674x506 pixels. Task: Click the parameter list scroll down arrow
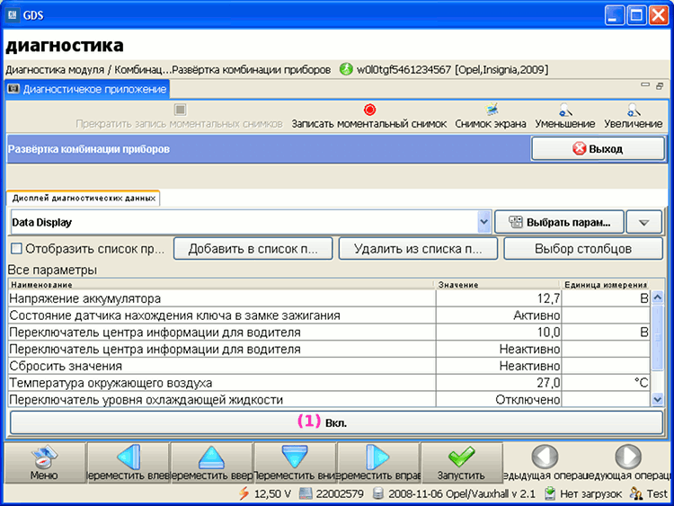(658, 399)
